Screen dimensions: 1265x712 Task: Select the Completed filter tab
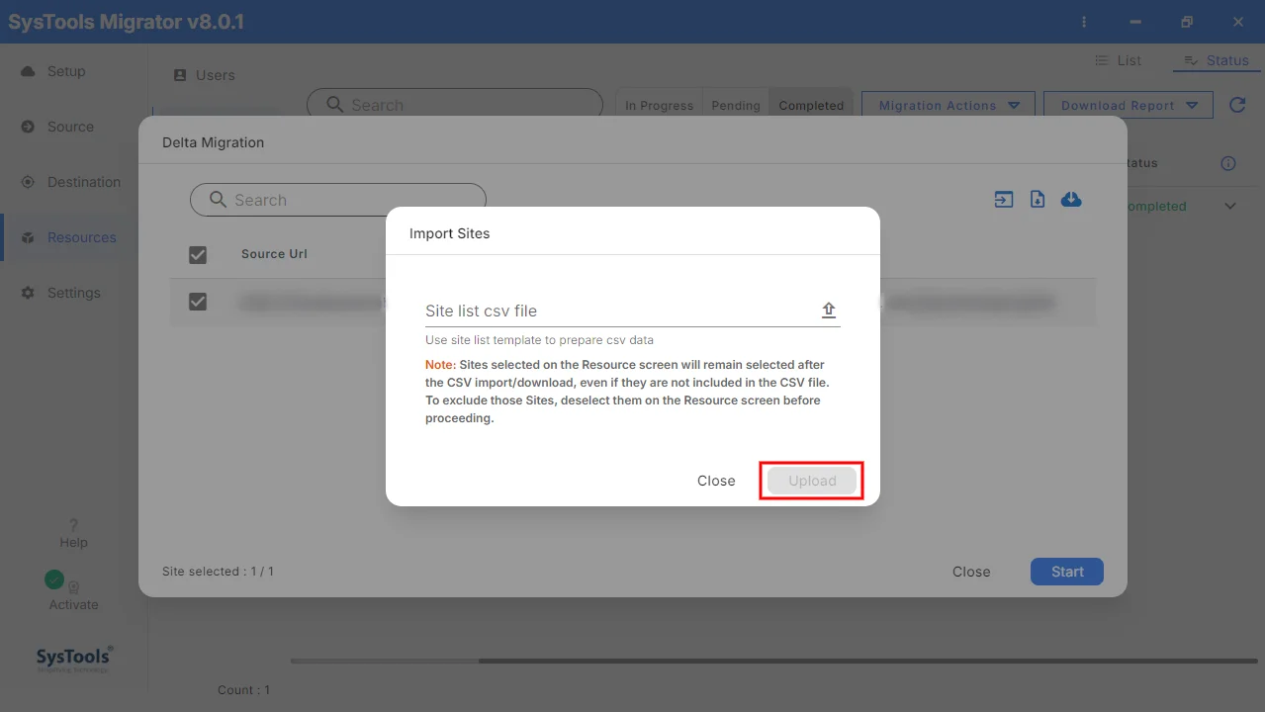[811, 105]
